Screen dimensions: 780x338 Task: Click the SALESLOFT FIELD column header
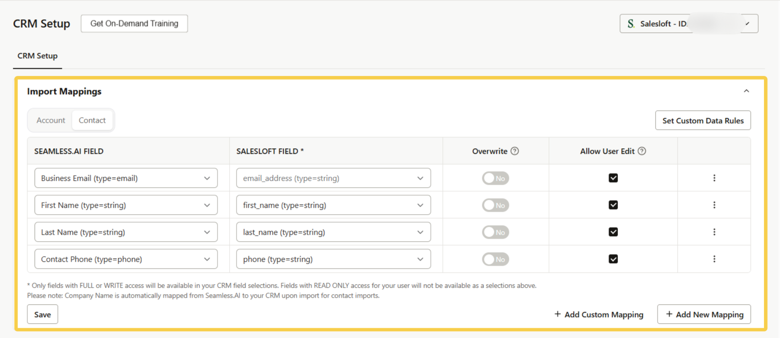pos(270,151)
